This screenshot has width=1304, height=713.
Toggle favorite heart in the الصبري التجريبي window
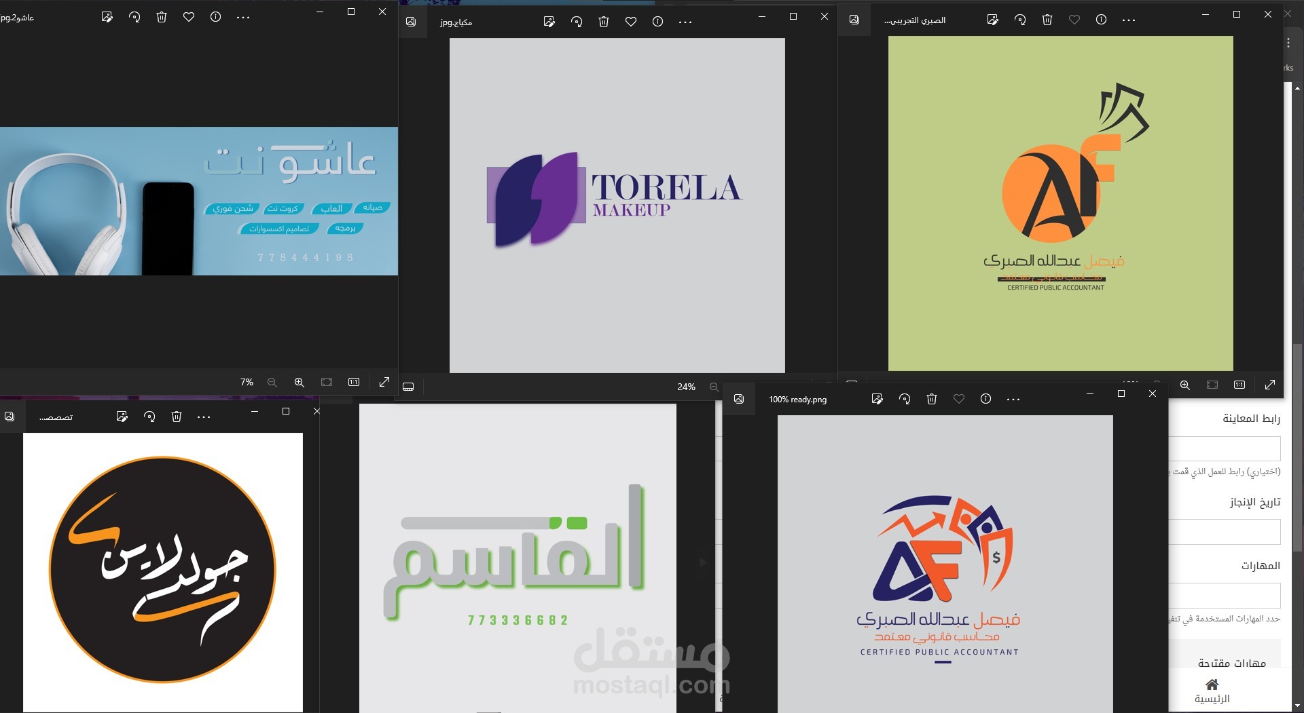[1074, 20]
